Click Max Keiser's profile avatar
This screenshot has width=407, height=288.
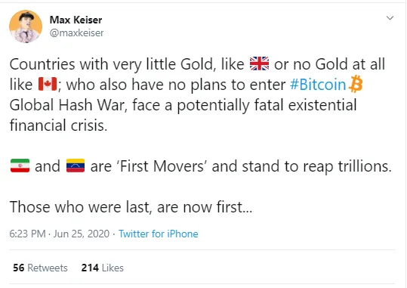[x=26, y=26]
